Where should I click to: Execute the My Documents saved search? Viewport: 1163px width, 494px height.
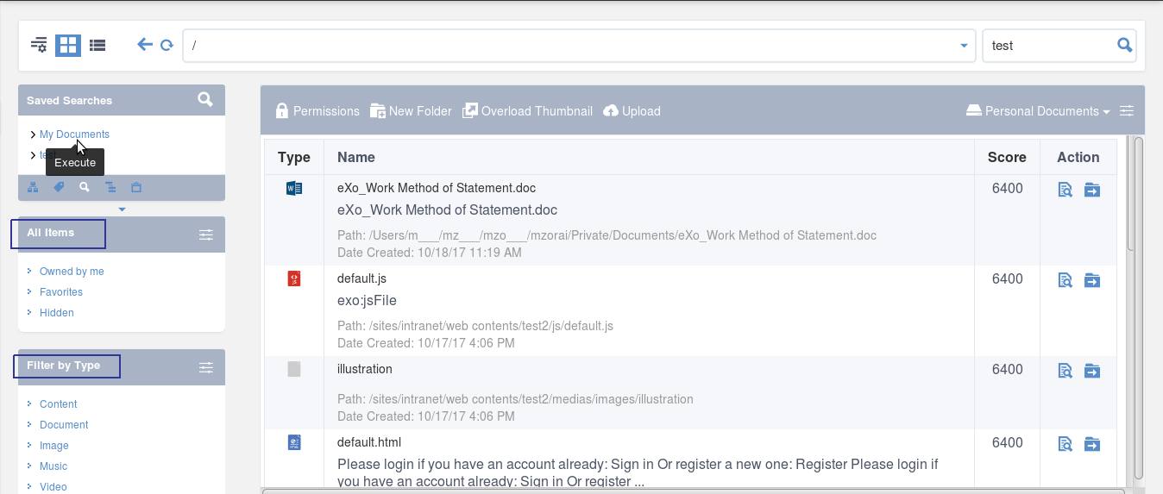tap(74, 134)
